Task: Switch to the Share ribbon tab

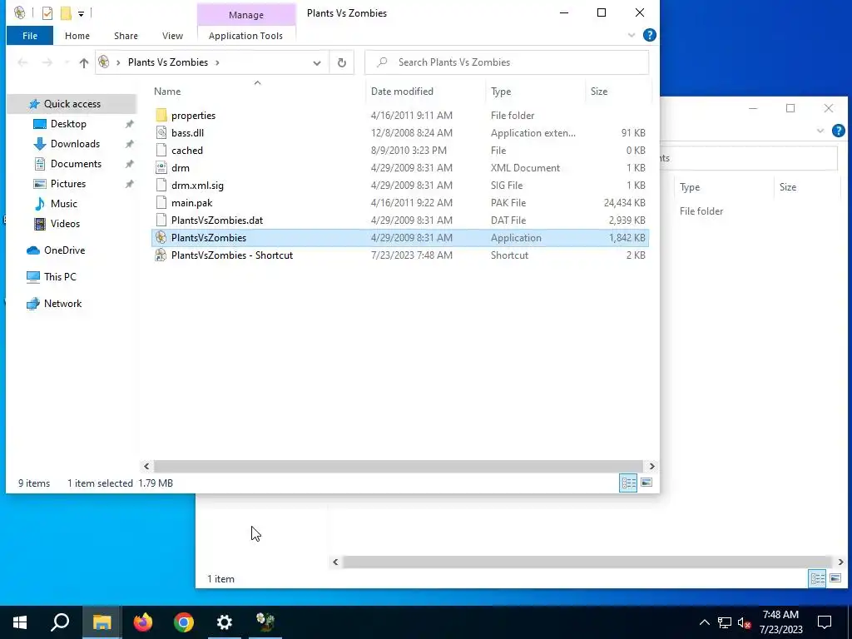Action: point(126,36)
